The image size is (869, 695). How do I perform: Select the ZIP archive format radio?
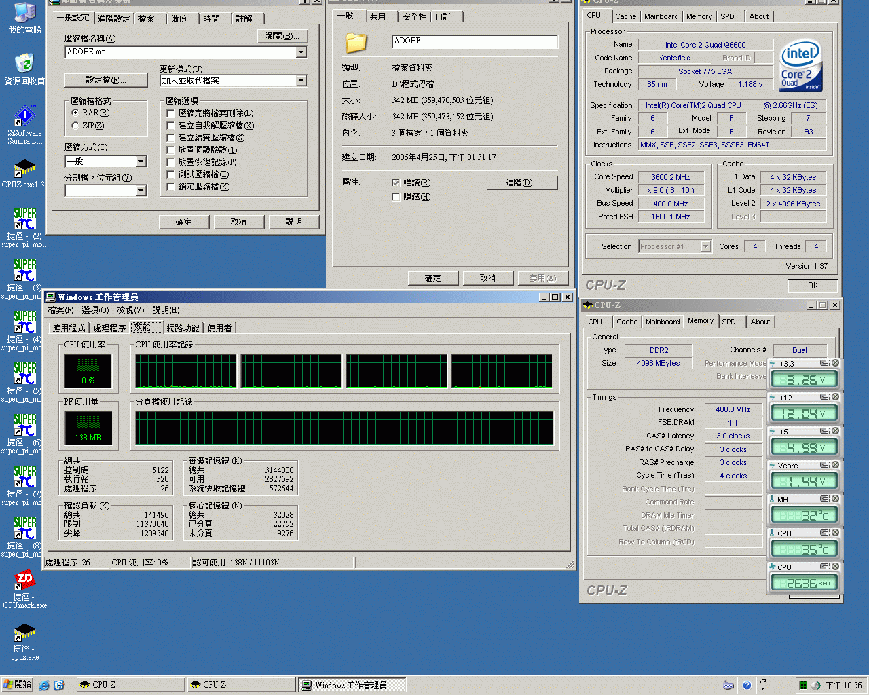(75, 126)
